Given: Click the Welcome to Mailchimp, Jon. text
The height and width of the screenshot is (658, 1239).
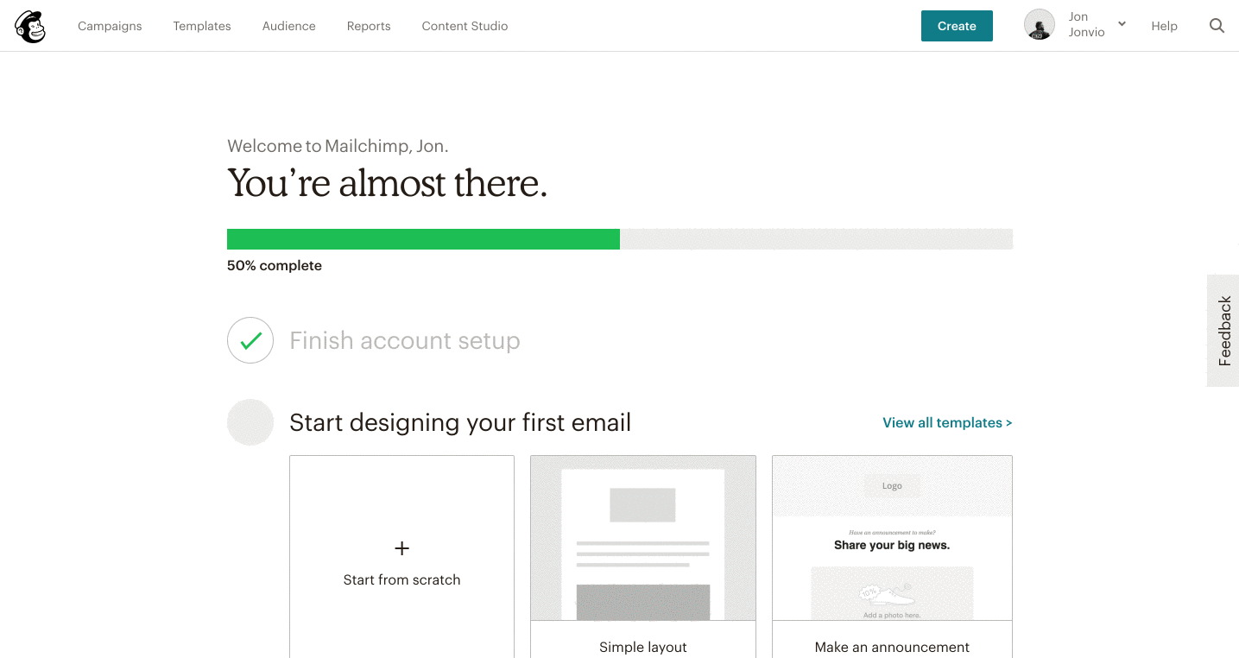Looking at the screenshot, I should [338, 146].
